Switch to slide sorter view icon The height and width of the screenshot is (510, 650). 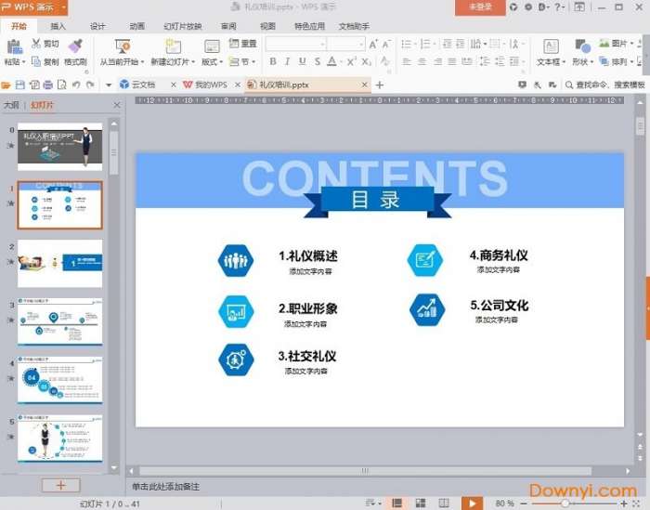tap(421, 503)
